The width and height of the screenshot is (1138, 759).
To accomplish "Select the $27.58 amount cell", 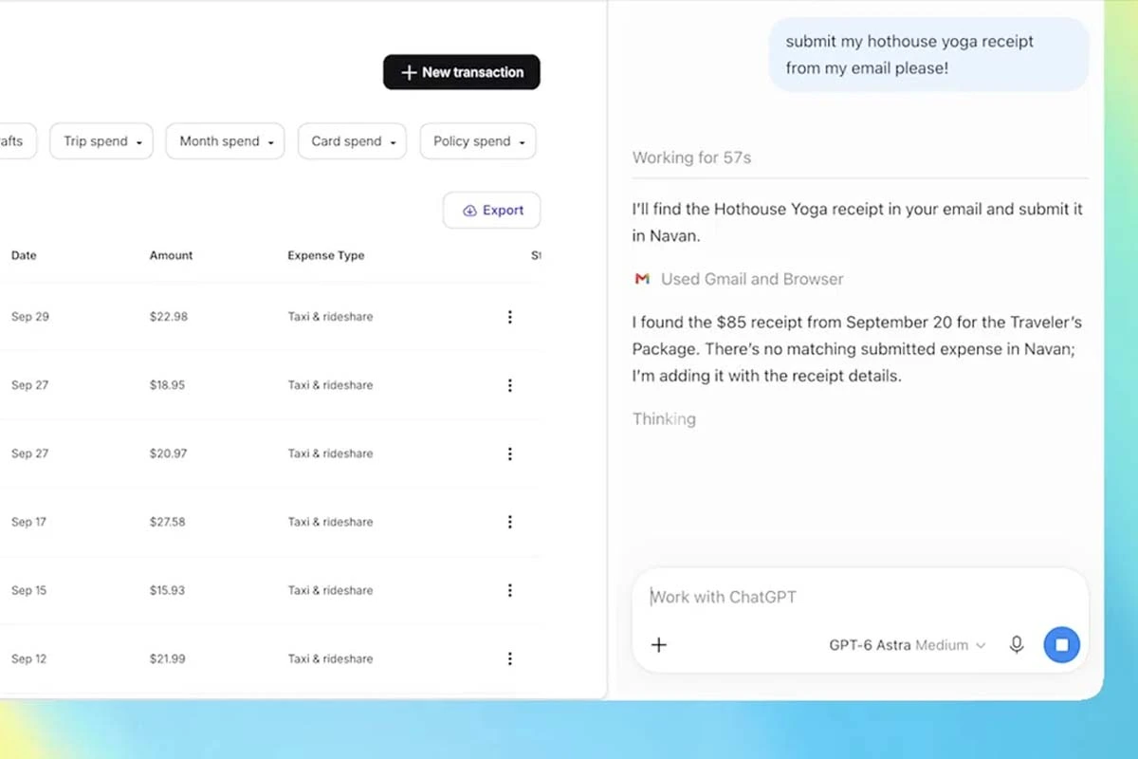I will click(x=168, y=522).
